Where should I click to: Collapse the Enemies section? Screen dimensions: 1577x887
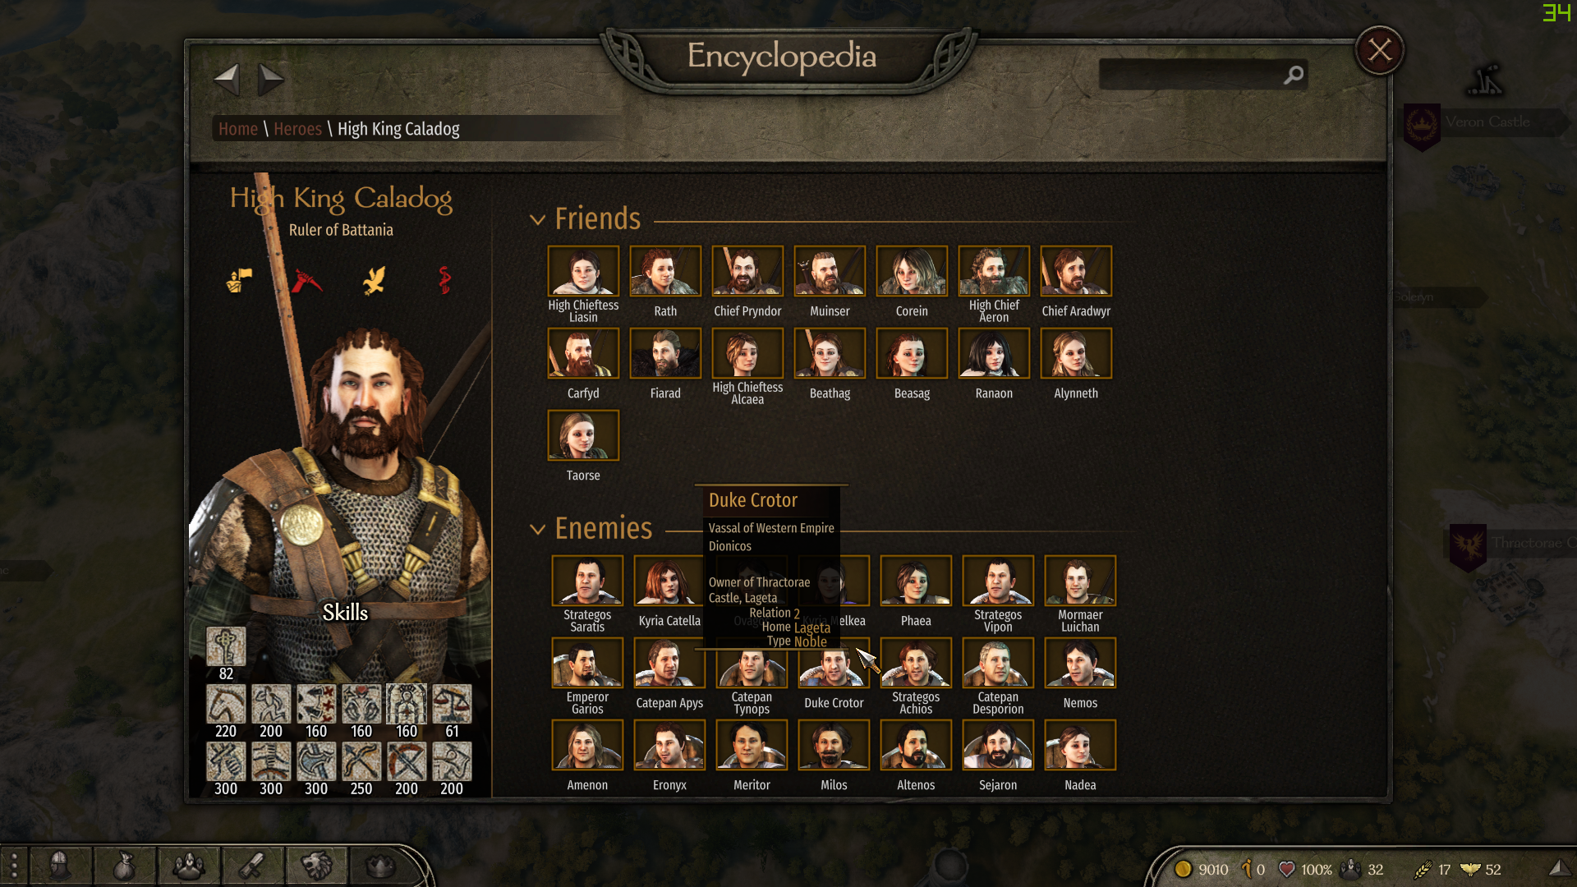pyautogui.click(x=537, y=530)
